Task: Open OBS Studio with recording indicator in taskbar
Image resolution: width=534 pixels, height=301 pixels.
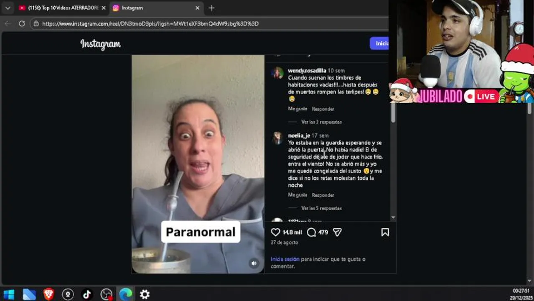Action: coord(107,294)
